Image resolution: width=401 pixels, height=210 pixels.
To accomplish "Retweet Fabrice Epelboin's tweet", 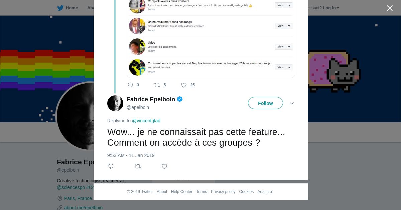I will tap(138, 166).
